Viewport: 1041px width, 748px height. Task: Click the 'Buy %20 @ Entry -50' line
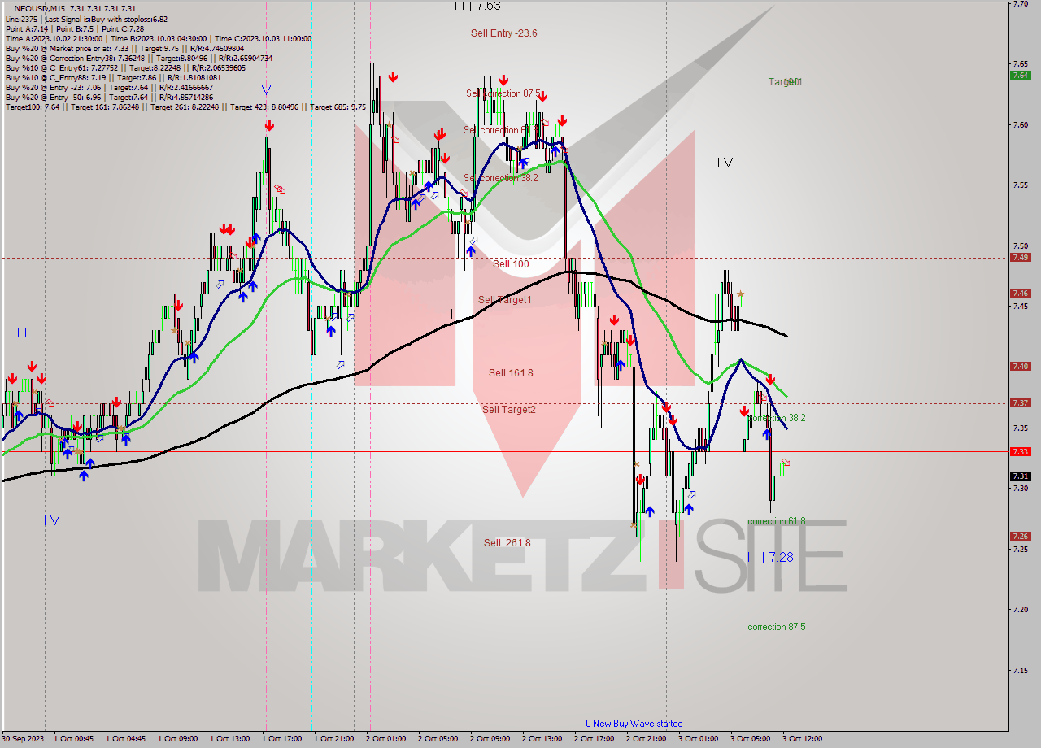click(109, 97)
